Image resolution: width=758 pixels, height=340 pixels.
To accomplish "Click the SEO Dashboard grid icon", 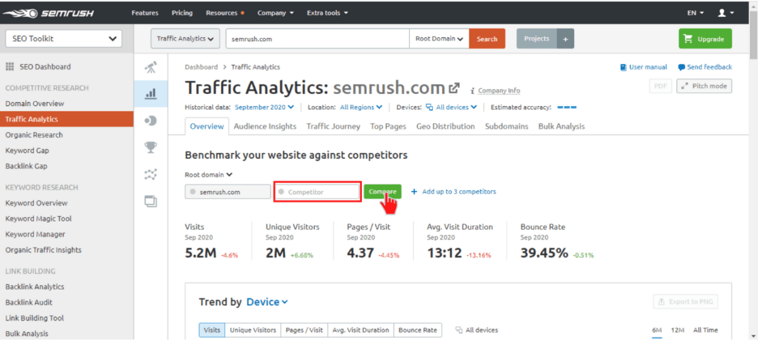I will [x=10, y=67].
